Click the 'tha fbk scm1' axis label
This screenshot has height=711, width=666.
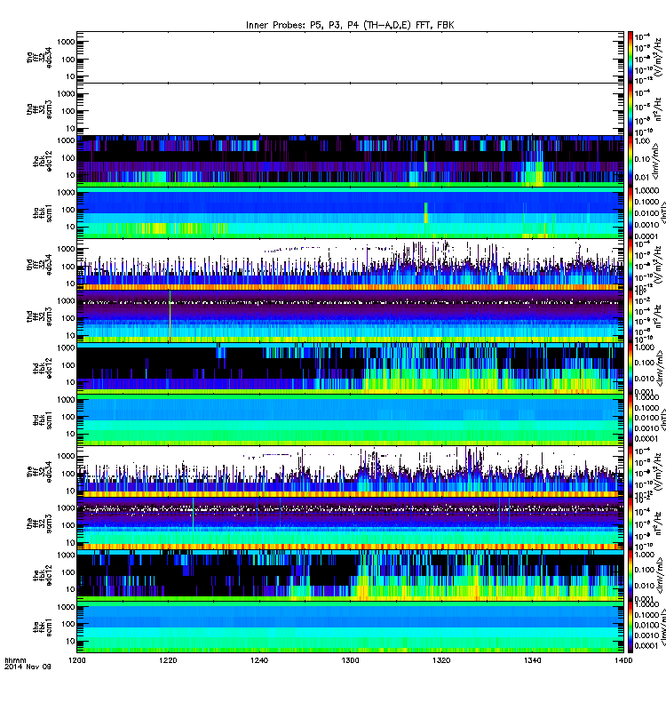(x=43, y=212)
